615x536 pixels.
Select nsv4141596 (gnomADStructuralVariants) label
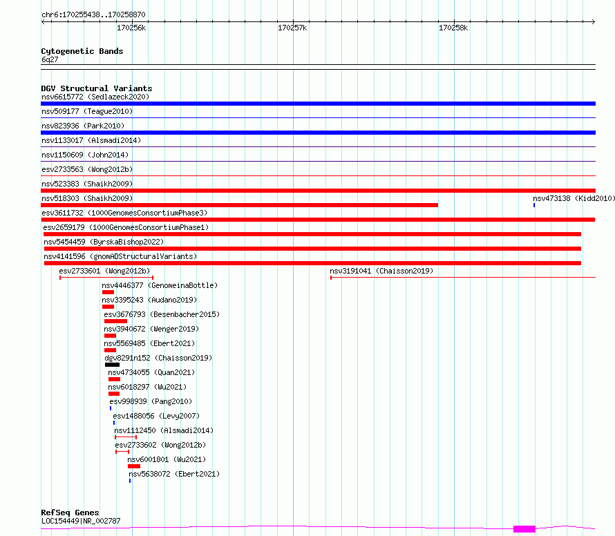click(x=120, y=256)
